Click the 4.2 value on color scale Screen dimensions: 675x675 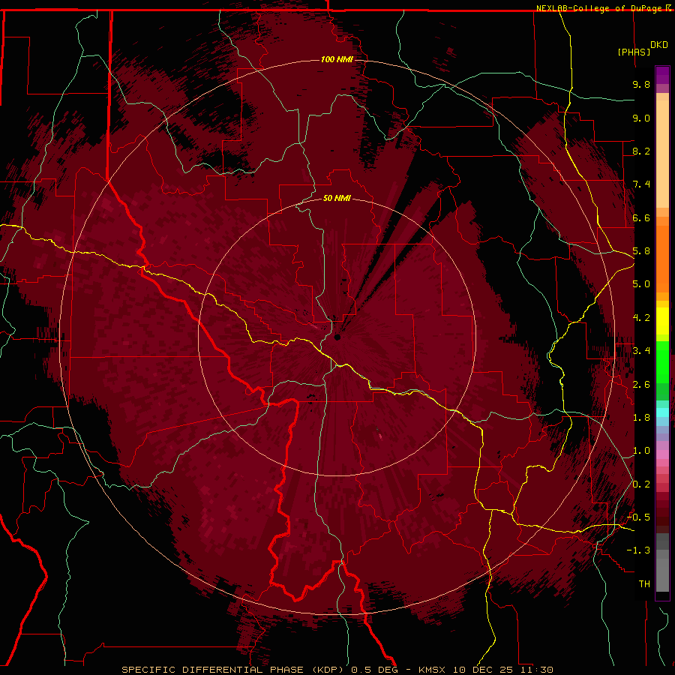[x=641, y=318]
